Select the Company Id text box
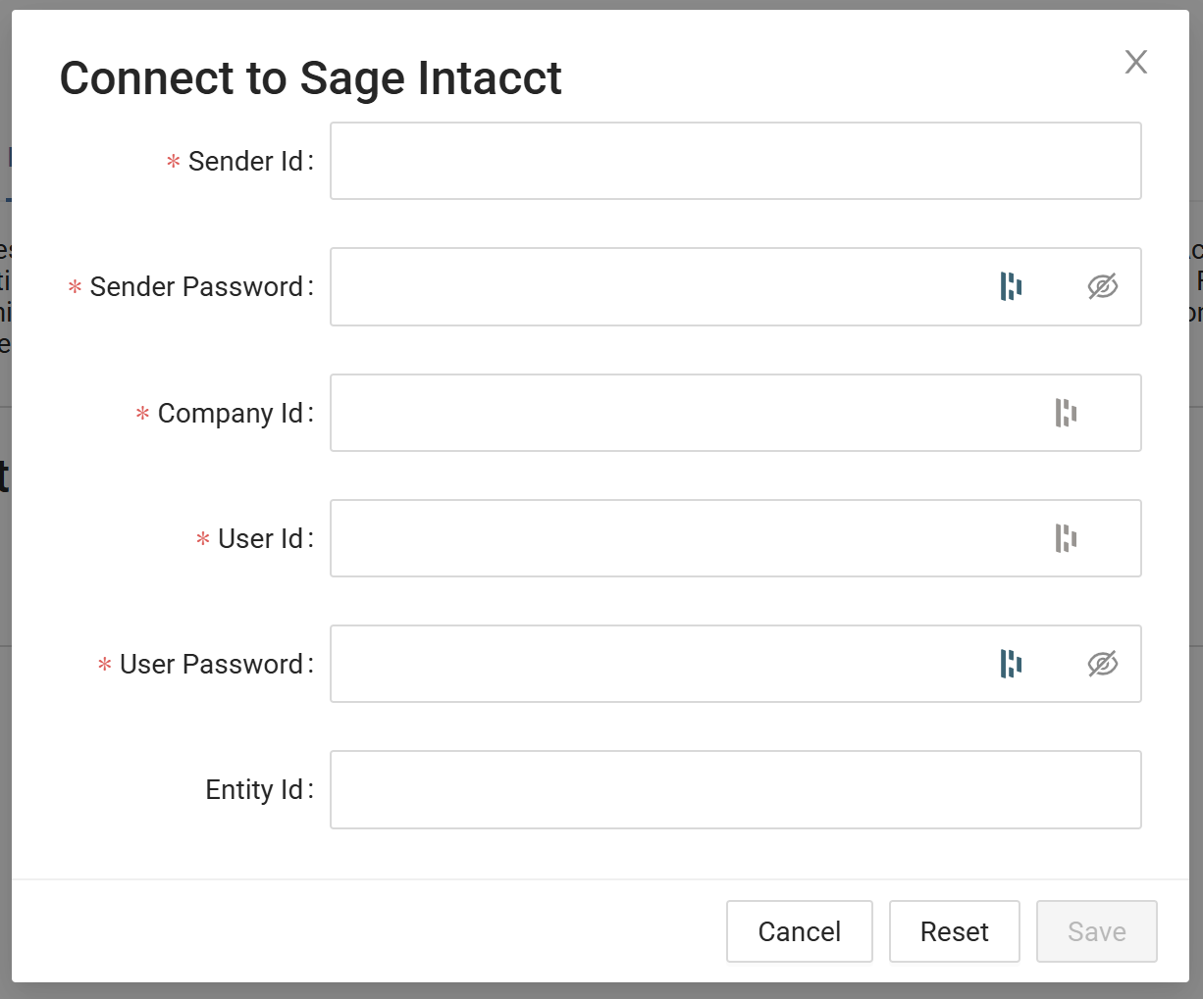1203x999 pixels. click(687, 413)
